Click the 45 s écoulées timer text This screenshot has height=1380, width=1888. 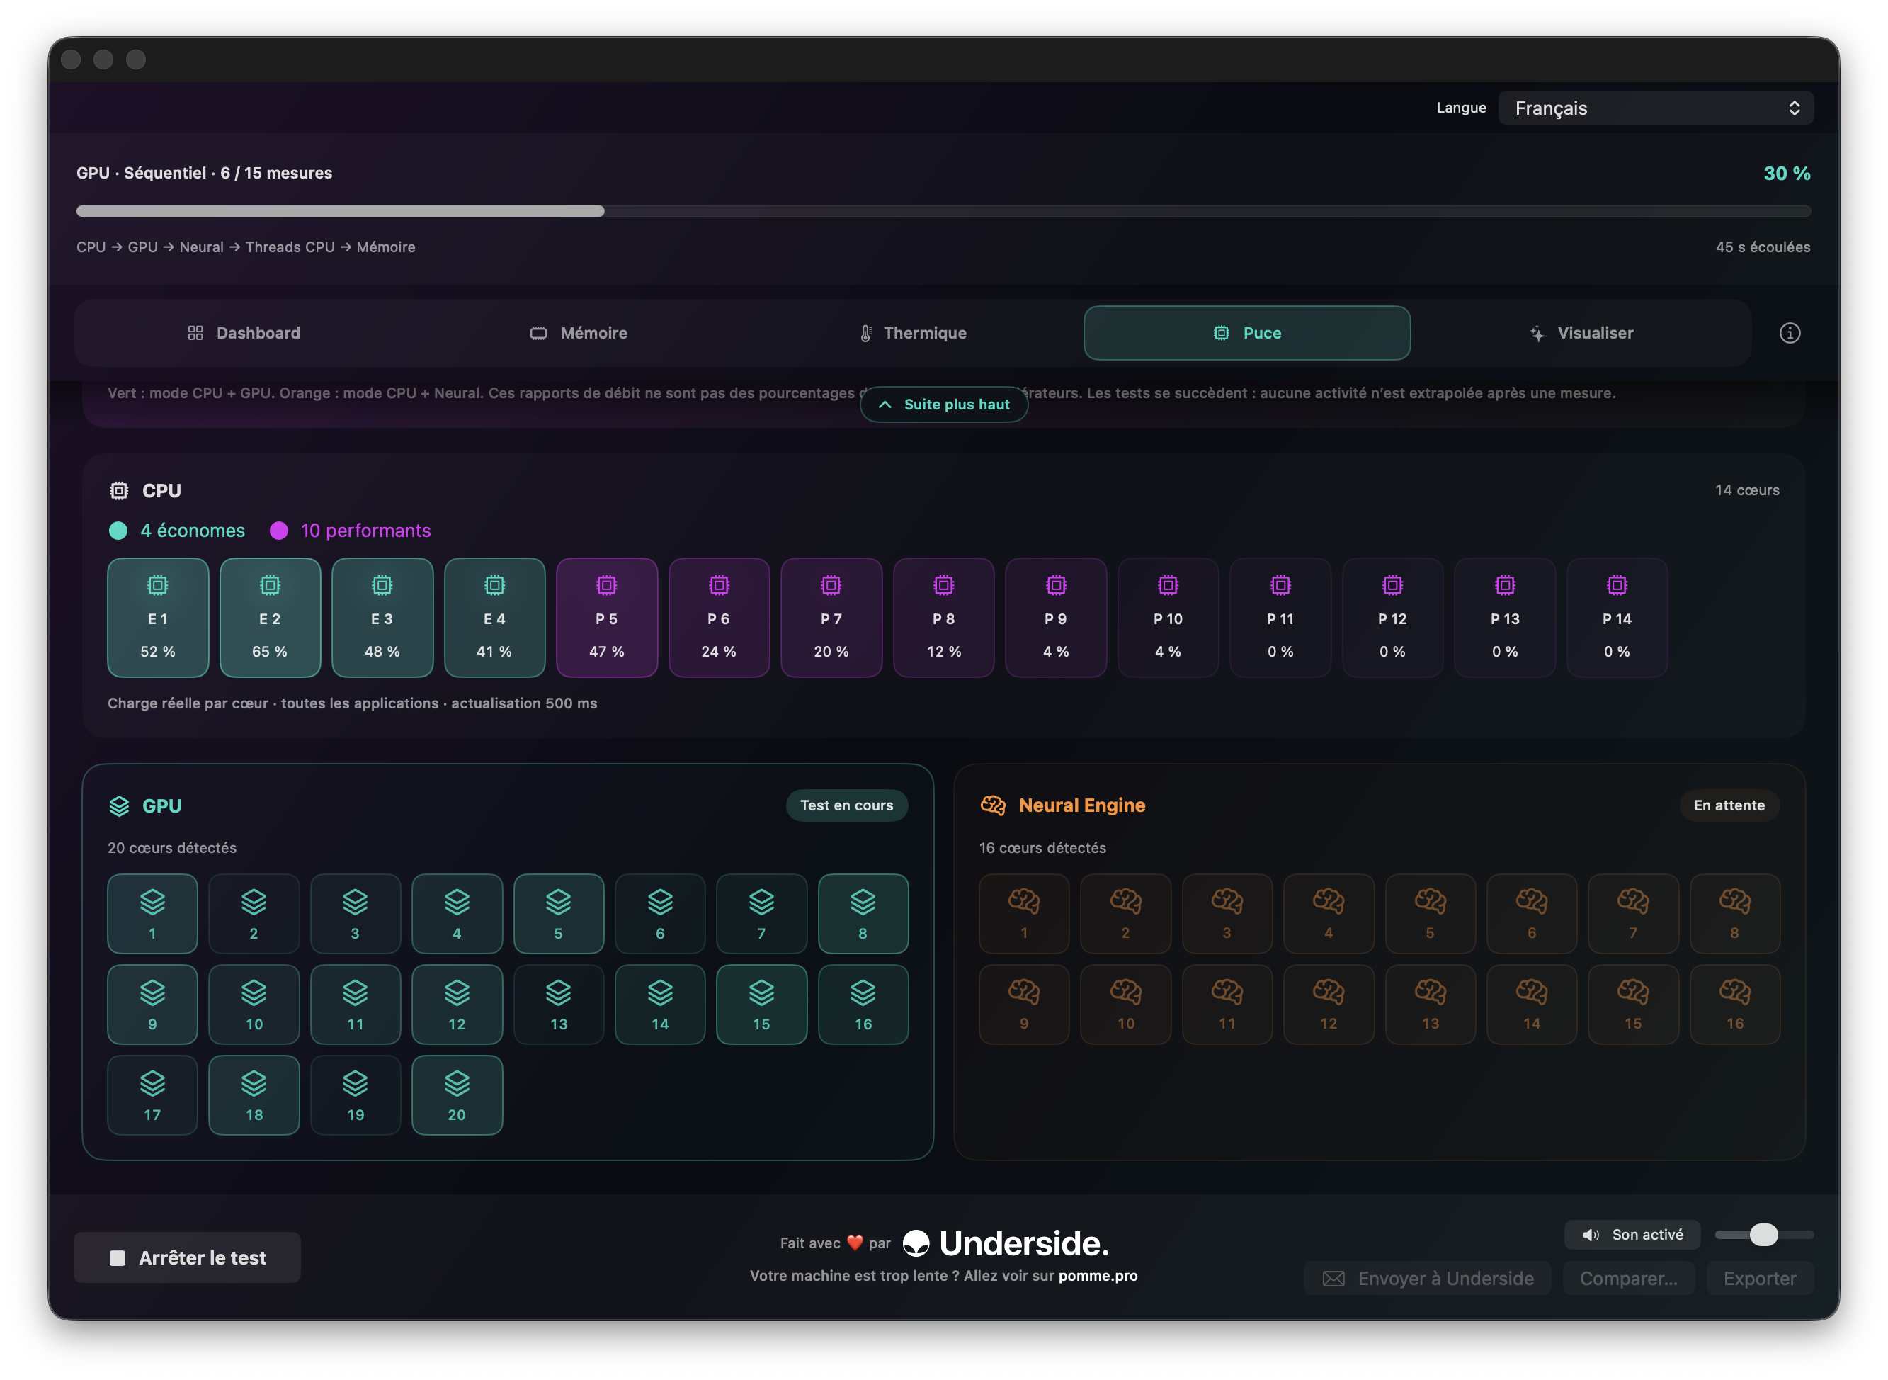coord(1763,247)
